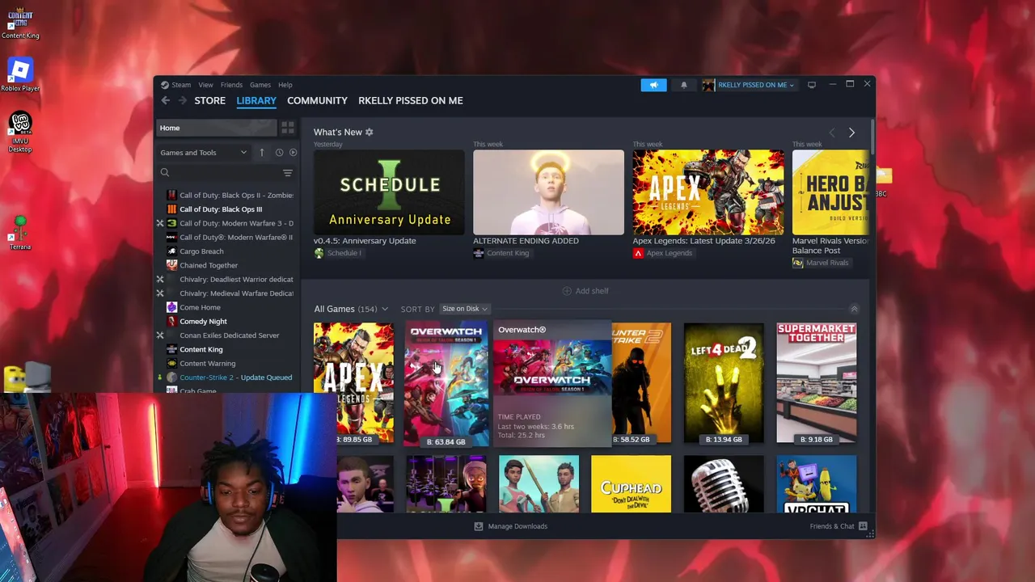Open the notifications bell
Viewport: 1035px width, 582px height.
(x=684, y=85)
